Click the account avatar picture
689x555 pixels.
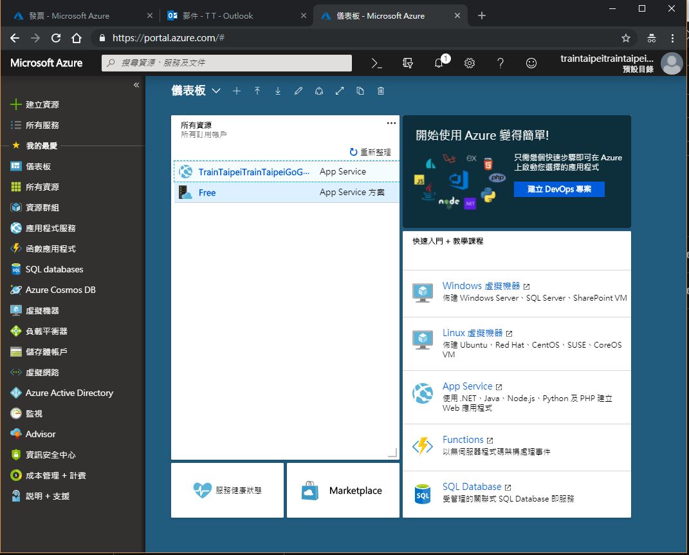tap(672, 63)
